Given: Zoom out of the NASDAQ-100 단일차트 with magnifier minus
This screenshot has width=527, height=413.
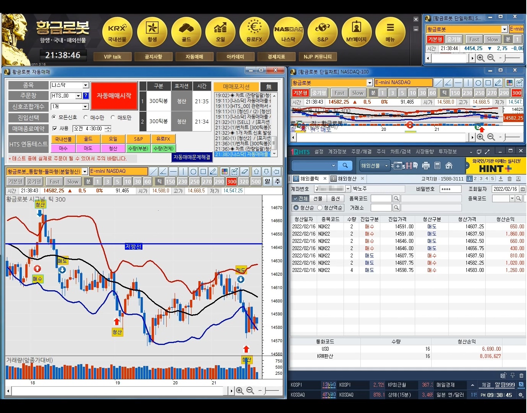Looking at the screenshot, I should (491, 137).
